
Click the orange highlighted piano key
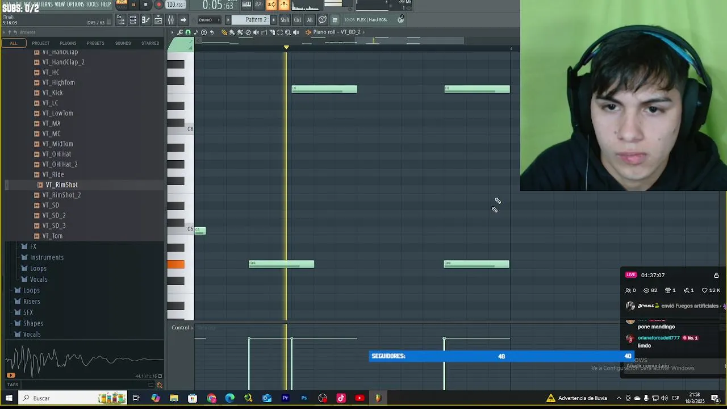(176, 264)
